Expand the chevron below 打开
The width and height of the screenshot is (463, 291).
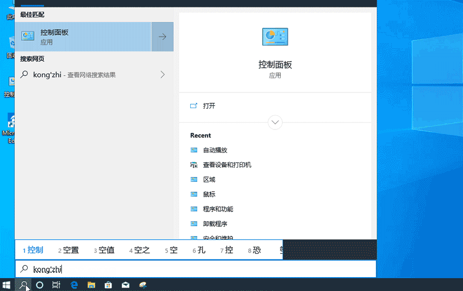(275, 122)
